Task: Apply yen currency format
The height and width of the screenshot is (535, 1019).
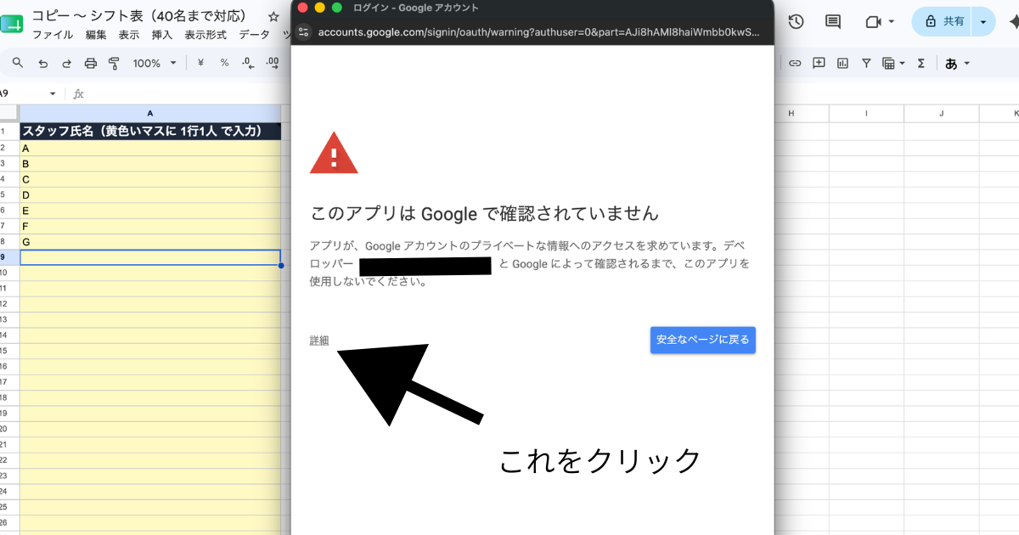Action: click(x=200, y=63)
